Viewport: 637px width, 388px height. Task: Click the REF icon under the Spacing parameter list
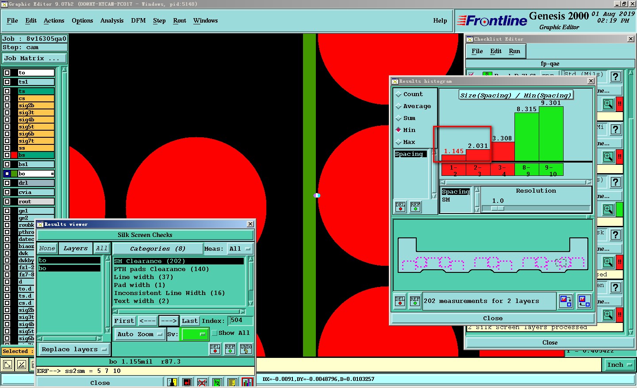[415, 207]
